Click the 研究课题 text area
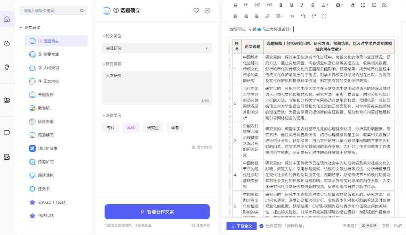The width and height of the screenshot is (406, 235). coord(157,88)
